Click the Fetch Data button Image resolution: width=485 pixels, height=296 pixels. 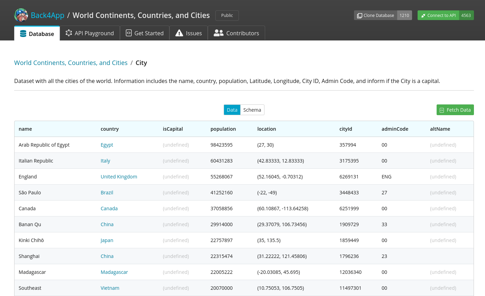point(455,110)
